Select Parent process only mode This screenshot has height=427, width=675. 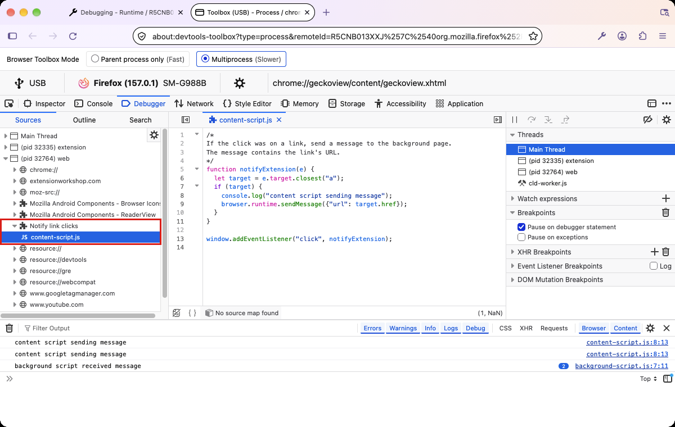click(138, 59)
